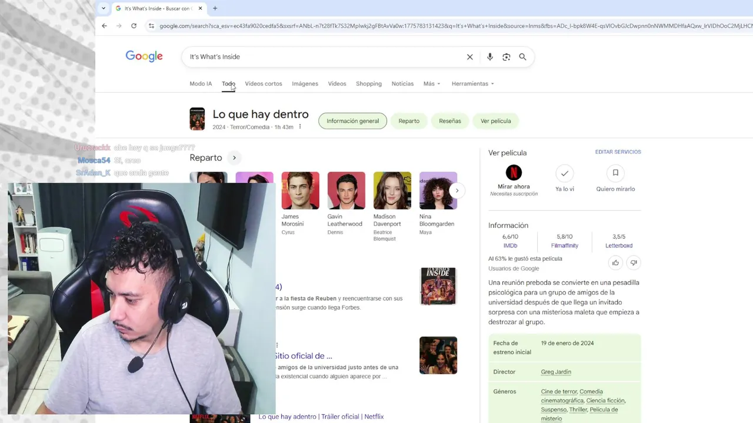The image size is (753, 423).
Task: Open Nina Bloomgarden cast photo
Action: pos(438,190)
